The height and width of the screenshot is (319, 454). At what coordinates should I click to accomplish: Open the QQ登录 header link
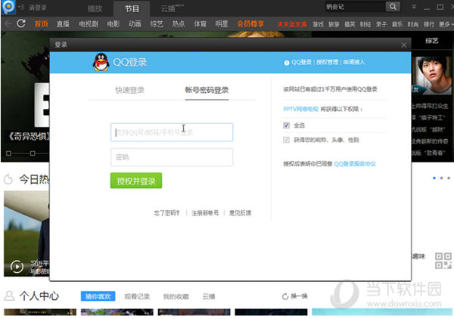click(x=301, y=62)
